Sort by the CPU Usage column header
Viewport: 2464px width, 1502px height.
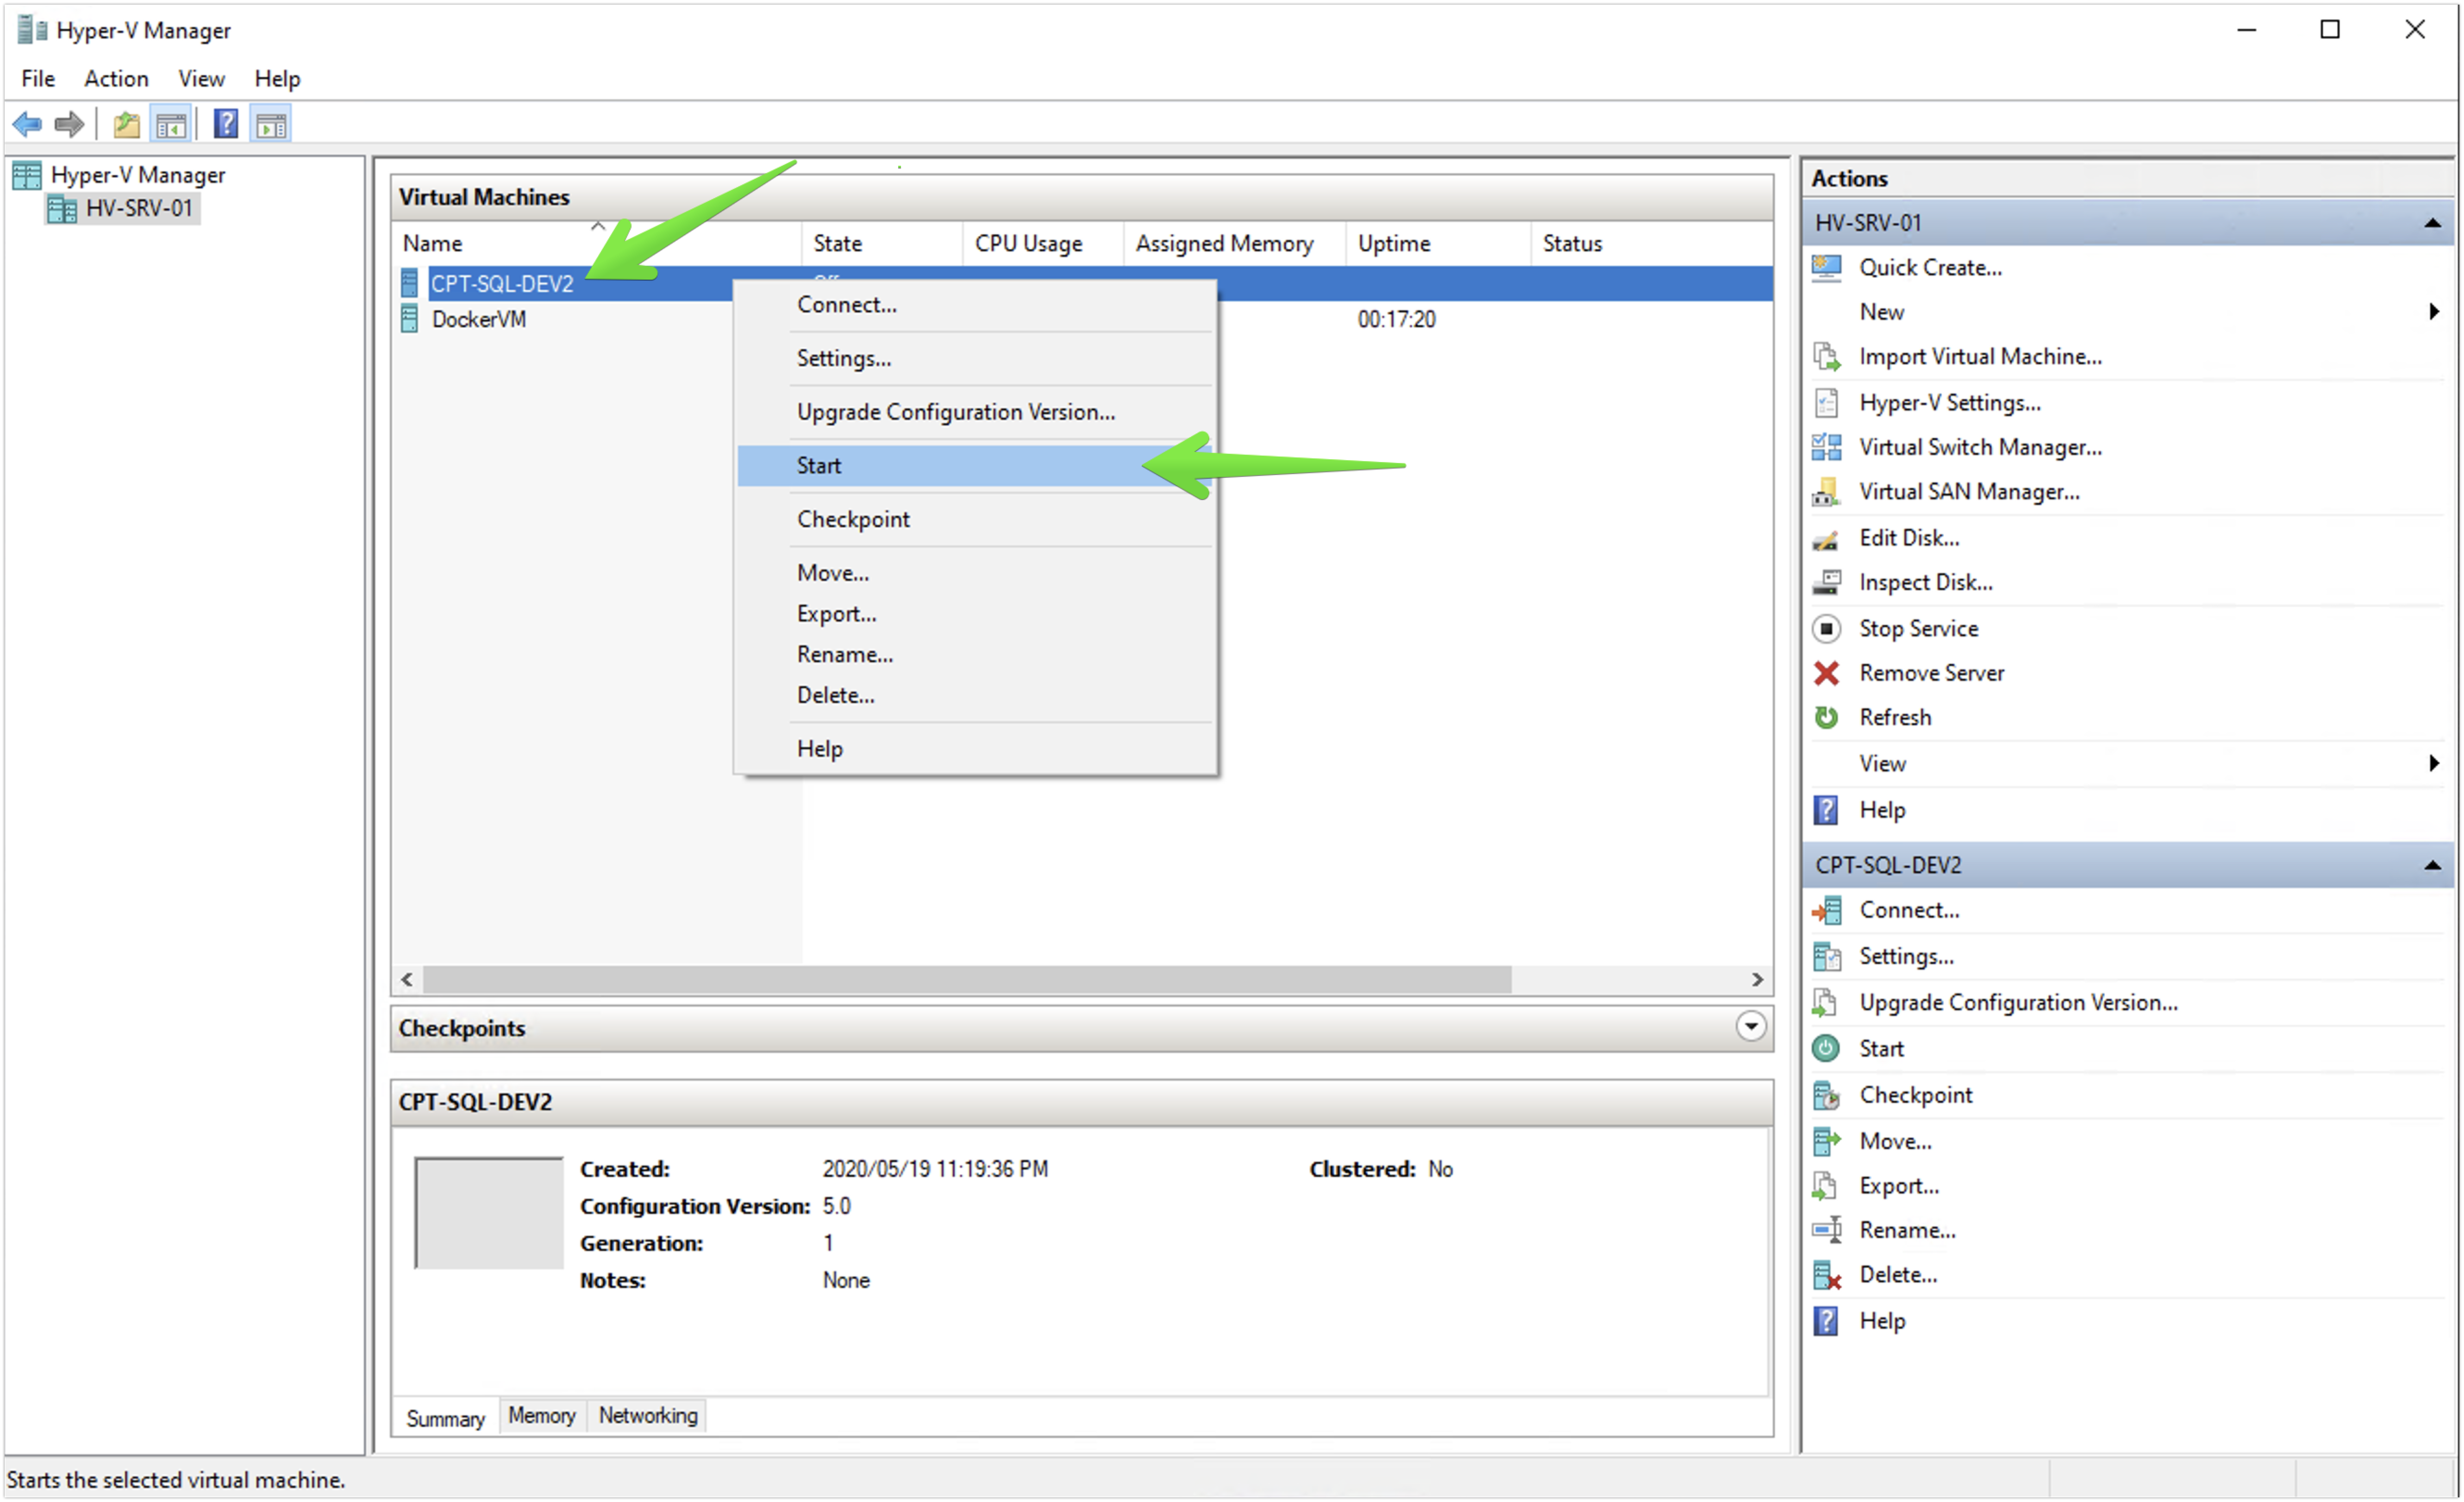[x=1042, y=243]
